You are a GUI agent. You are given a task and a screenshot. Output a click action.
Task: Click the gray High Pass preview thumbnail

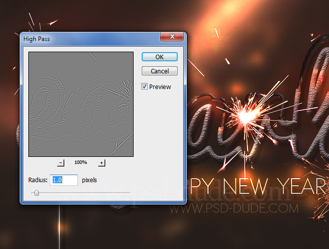click(81, 104)
